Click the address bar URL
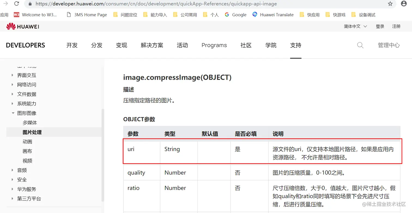Viewport: 412px width, 213px height. pyautogui.click(x=156, y=4)
